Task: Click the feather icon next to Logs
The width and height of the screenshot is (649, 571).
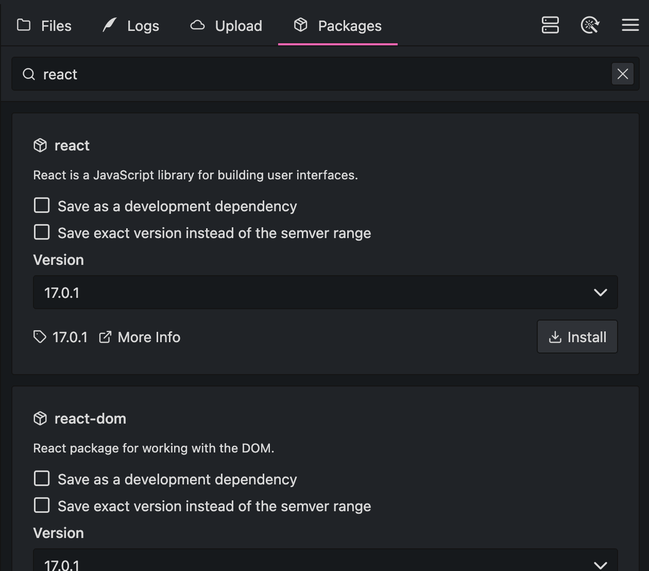Action: pyautogui.click(x=109, y=25)
